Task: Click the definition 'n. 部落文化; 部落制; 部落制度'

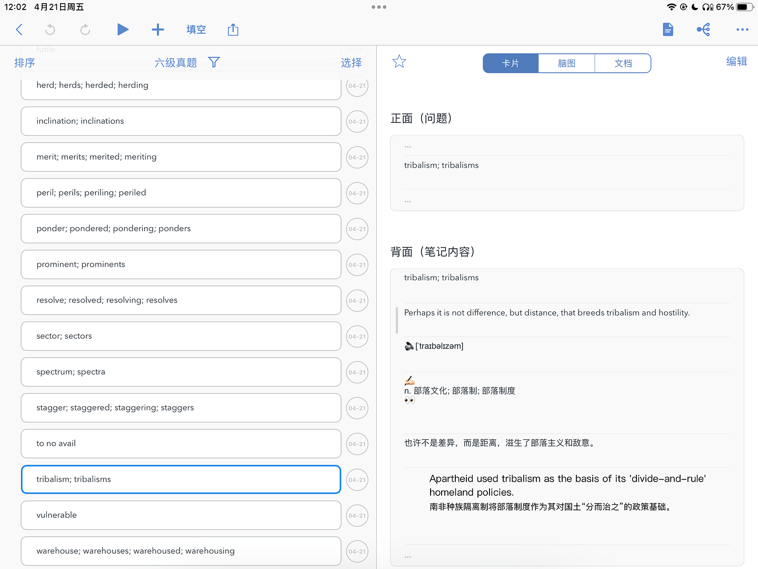Action: [460, 391]
